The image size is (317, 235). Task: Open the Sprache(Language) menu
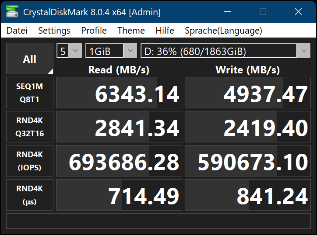tap(223, 31)
